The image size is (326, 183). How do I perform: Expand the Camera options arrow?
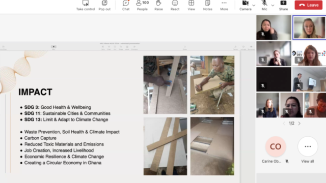[254, 6]
